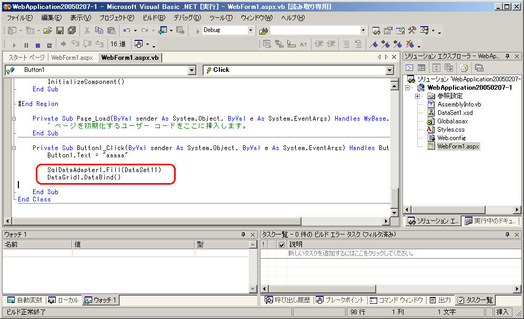The image size is (524, 319).
Task: Pause debugging with the Break All button
Action: [26, 45]
